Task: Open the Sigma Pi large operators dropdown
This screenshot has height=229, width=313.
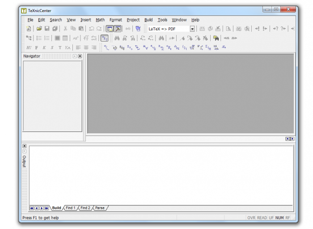Action: (208, 47)
